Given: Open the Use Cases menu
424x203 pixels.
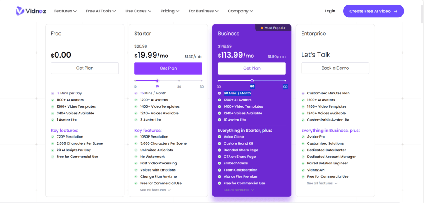Looking at the screenshot, I should tap(138, 11).
